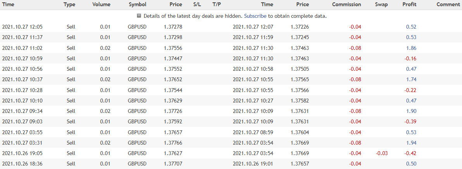462x169 pixels.
Task: Sort the table by Volume header
Action: (102, 4)
